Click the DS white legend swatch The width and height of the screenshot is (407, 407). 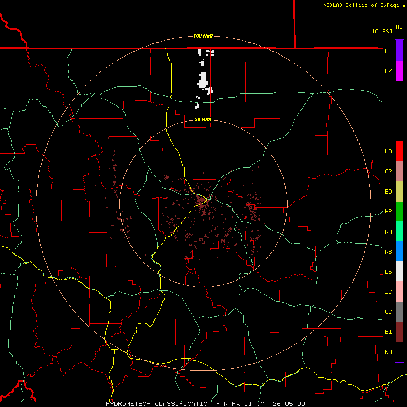click(399, 271)
